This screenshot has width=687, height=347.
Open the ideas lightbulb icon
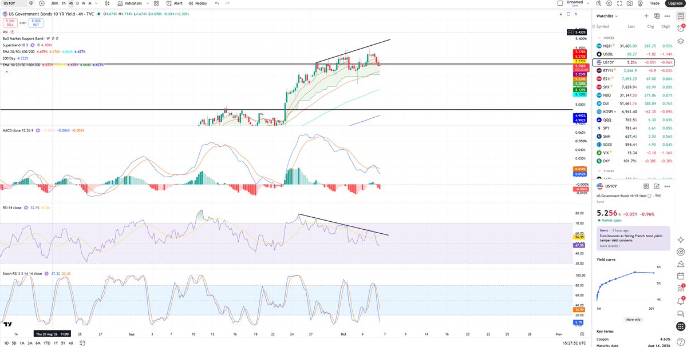coord(640,3)
